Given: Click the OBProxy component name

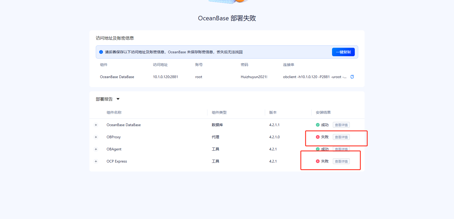Looking at the screenshot, I should [x=113, y=137].
